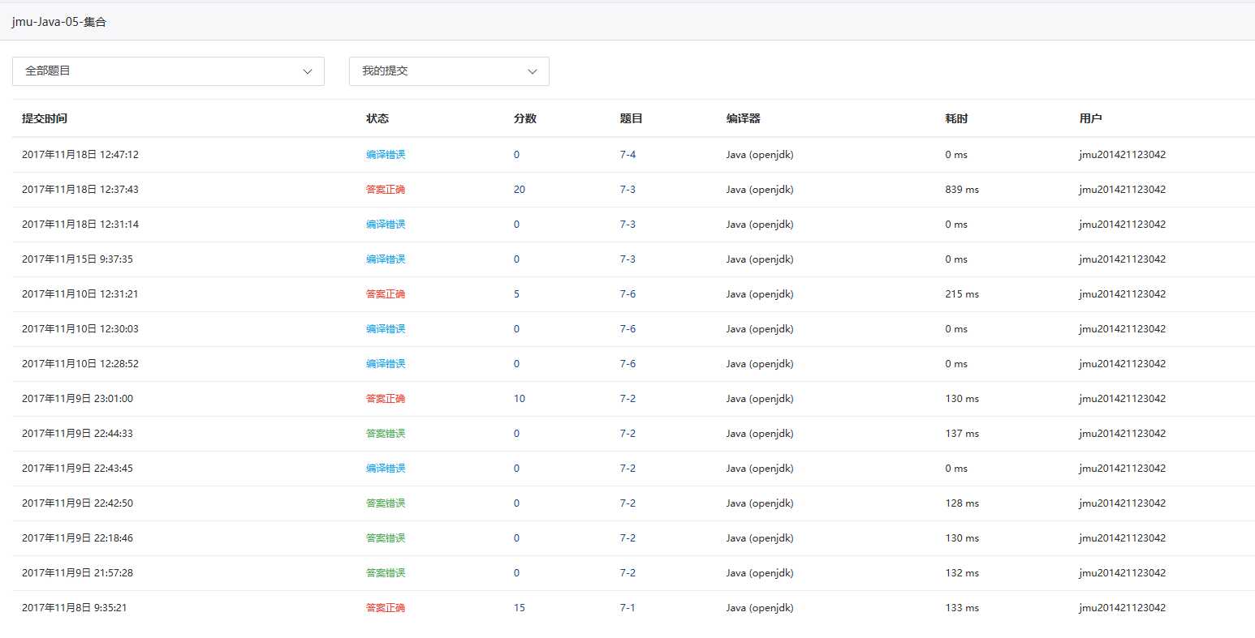The image size is (1255, 638).
Task: Click the 133 ms duration value
Action: click(962, 608)
